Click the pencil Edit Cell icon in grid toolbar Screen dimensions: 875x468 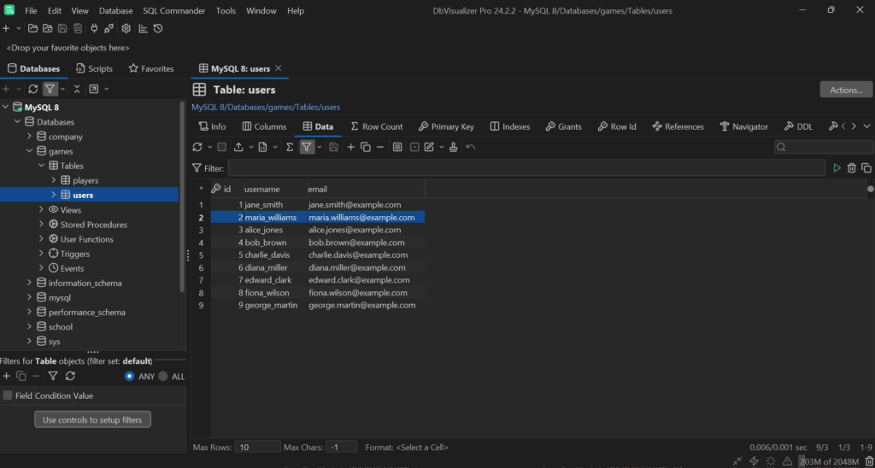click(429, 147)
